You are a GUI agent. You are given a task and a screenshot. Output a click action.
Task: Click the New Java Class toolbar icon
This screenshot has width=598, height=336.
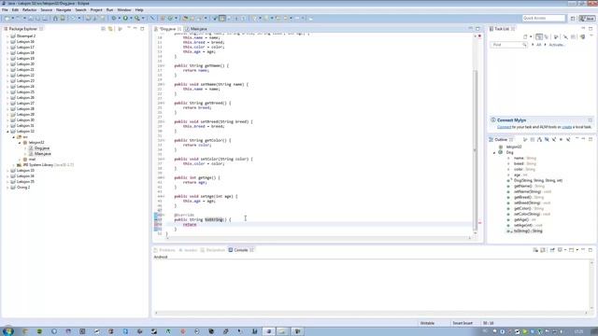(170, 19)
